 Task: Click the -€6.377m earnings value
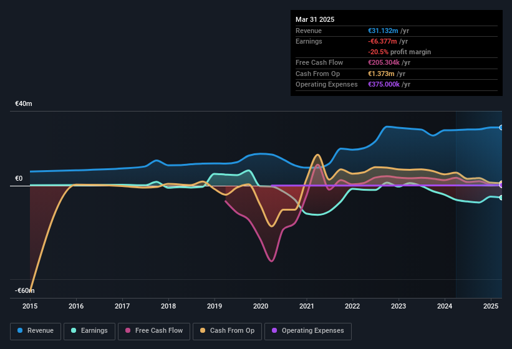coord(382,41)
